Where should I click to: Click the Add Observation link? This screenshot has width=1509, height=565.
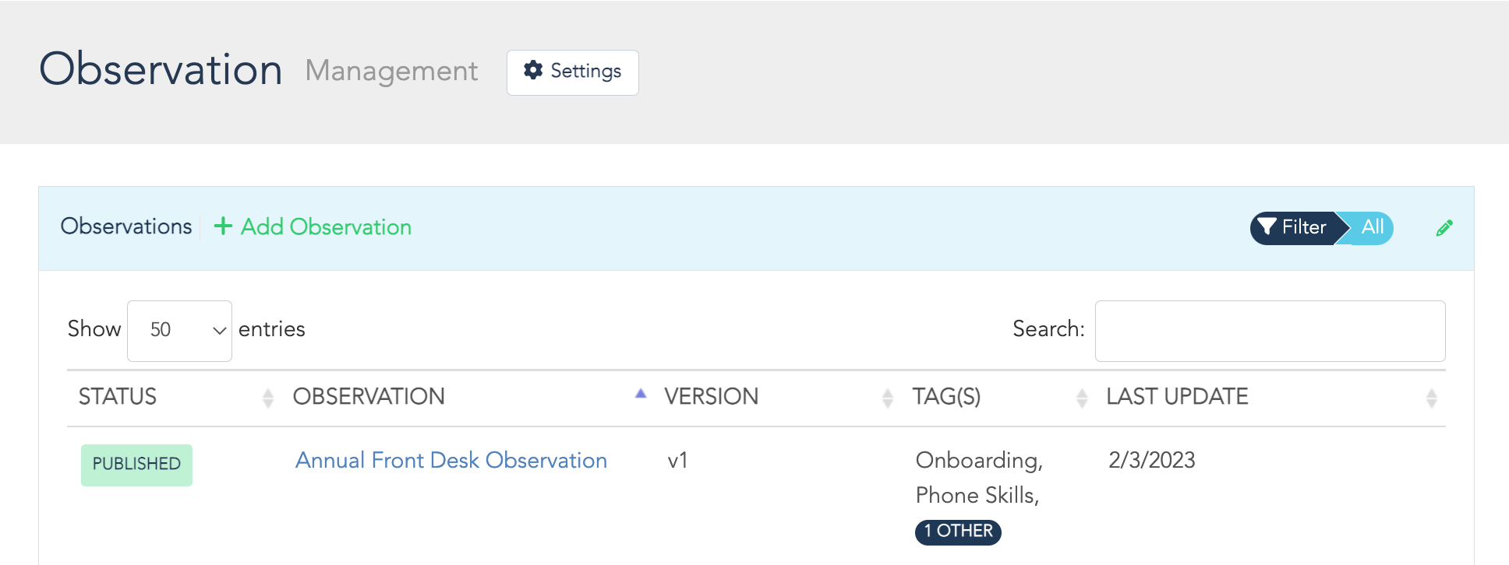click(326, 227)
